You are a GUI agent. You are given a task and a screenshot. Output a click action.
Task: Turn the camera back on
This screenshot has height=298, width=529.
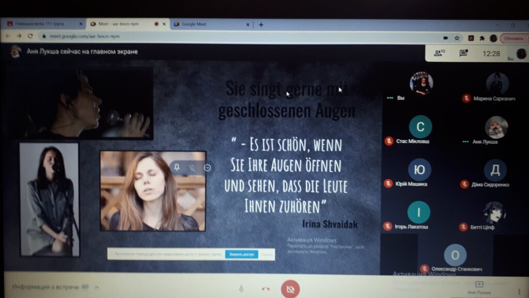[x=290, y=288]
